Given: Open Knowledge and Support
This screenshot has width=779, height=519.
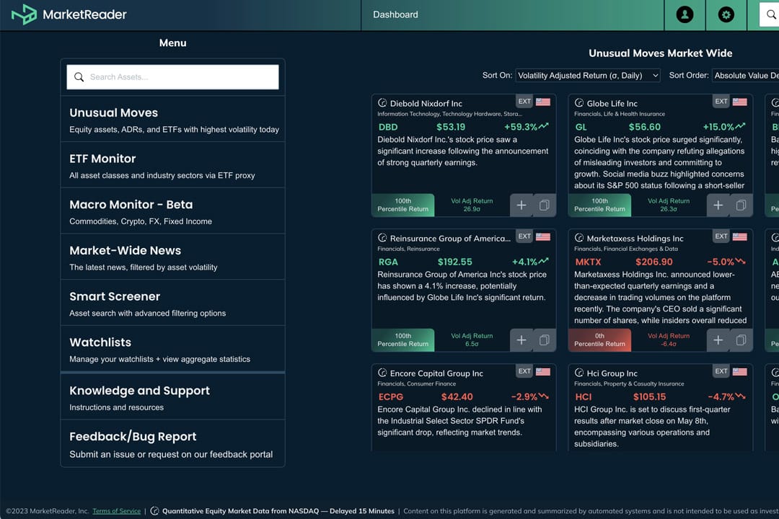Looking at the screenshot, I should 173,397.
